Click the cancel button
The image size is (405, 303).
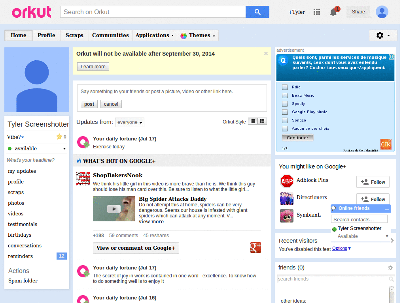point(111,104)
